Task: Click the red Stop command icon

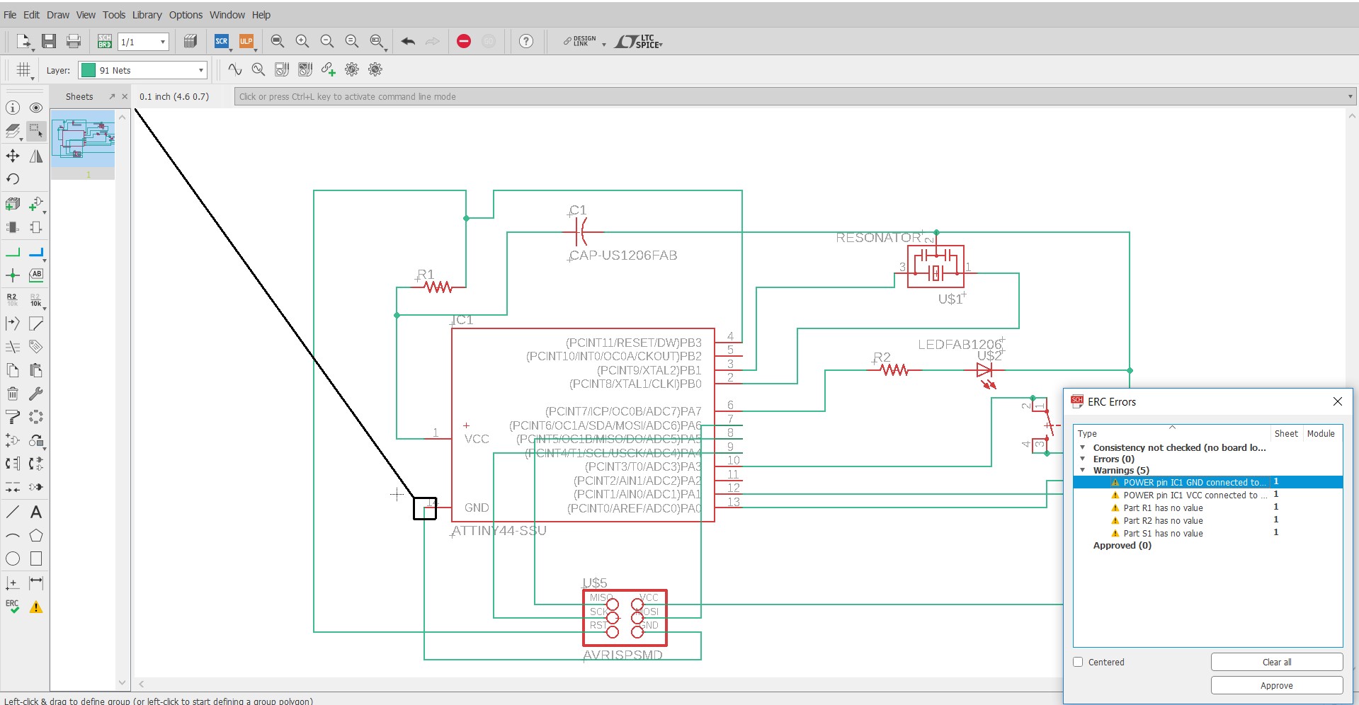Action: (x=464, y=41)
